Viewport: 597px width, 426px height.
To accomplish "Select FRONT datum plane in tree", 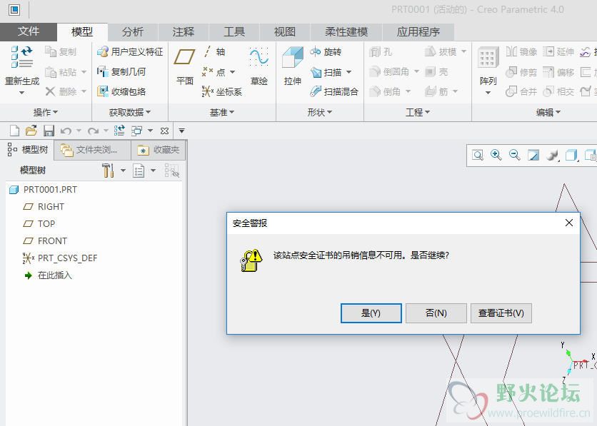I will click(45, 240).
